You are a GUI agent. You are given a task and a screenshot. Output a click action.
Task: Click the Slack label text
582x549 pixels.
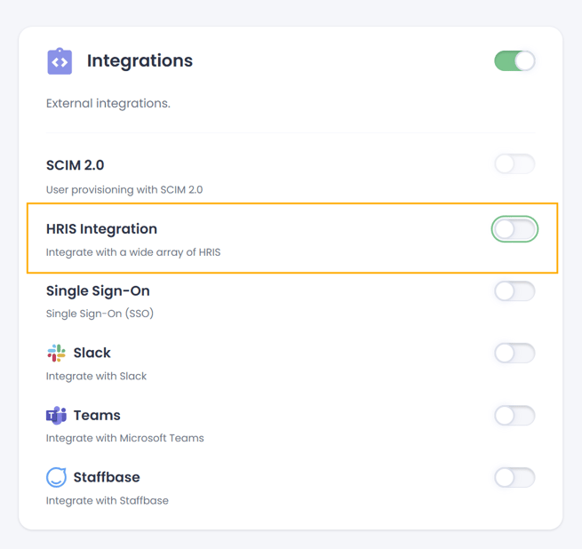click(x=92, y=353)
